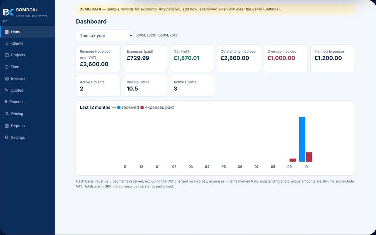Navigate to Time tracking
This screenshot has width=376, height=235.
27,67
